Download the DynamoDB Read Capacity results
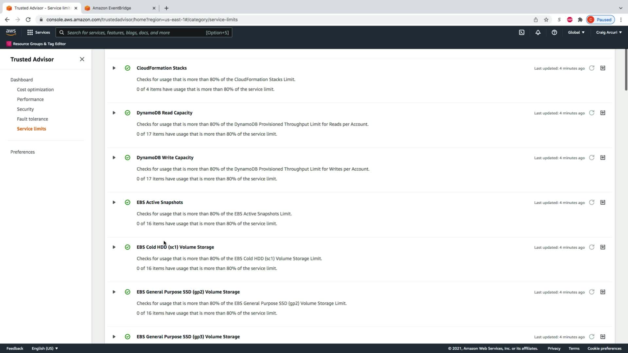Screen dimensions: 628x353 pyautogui.click(x=602, y=113)
